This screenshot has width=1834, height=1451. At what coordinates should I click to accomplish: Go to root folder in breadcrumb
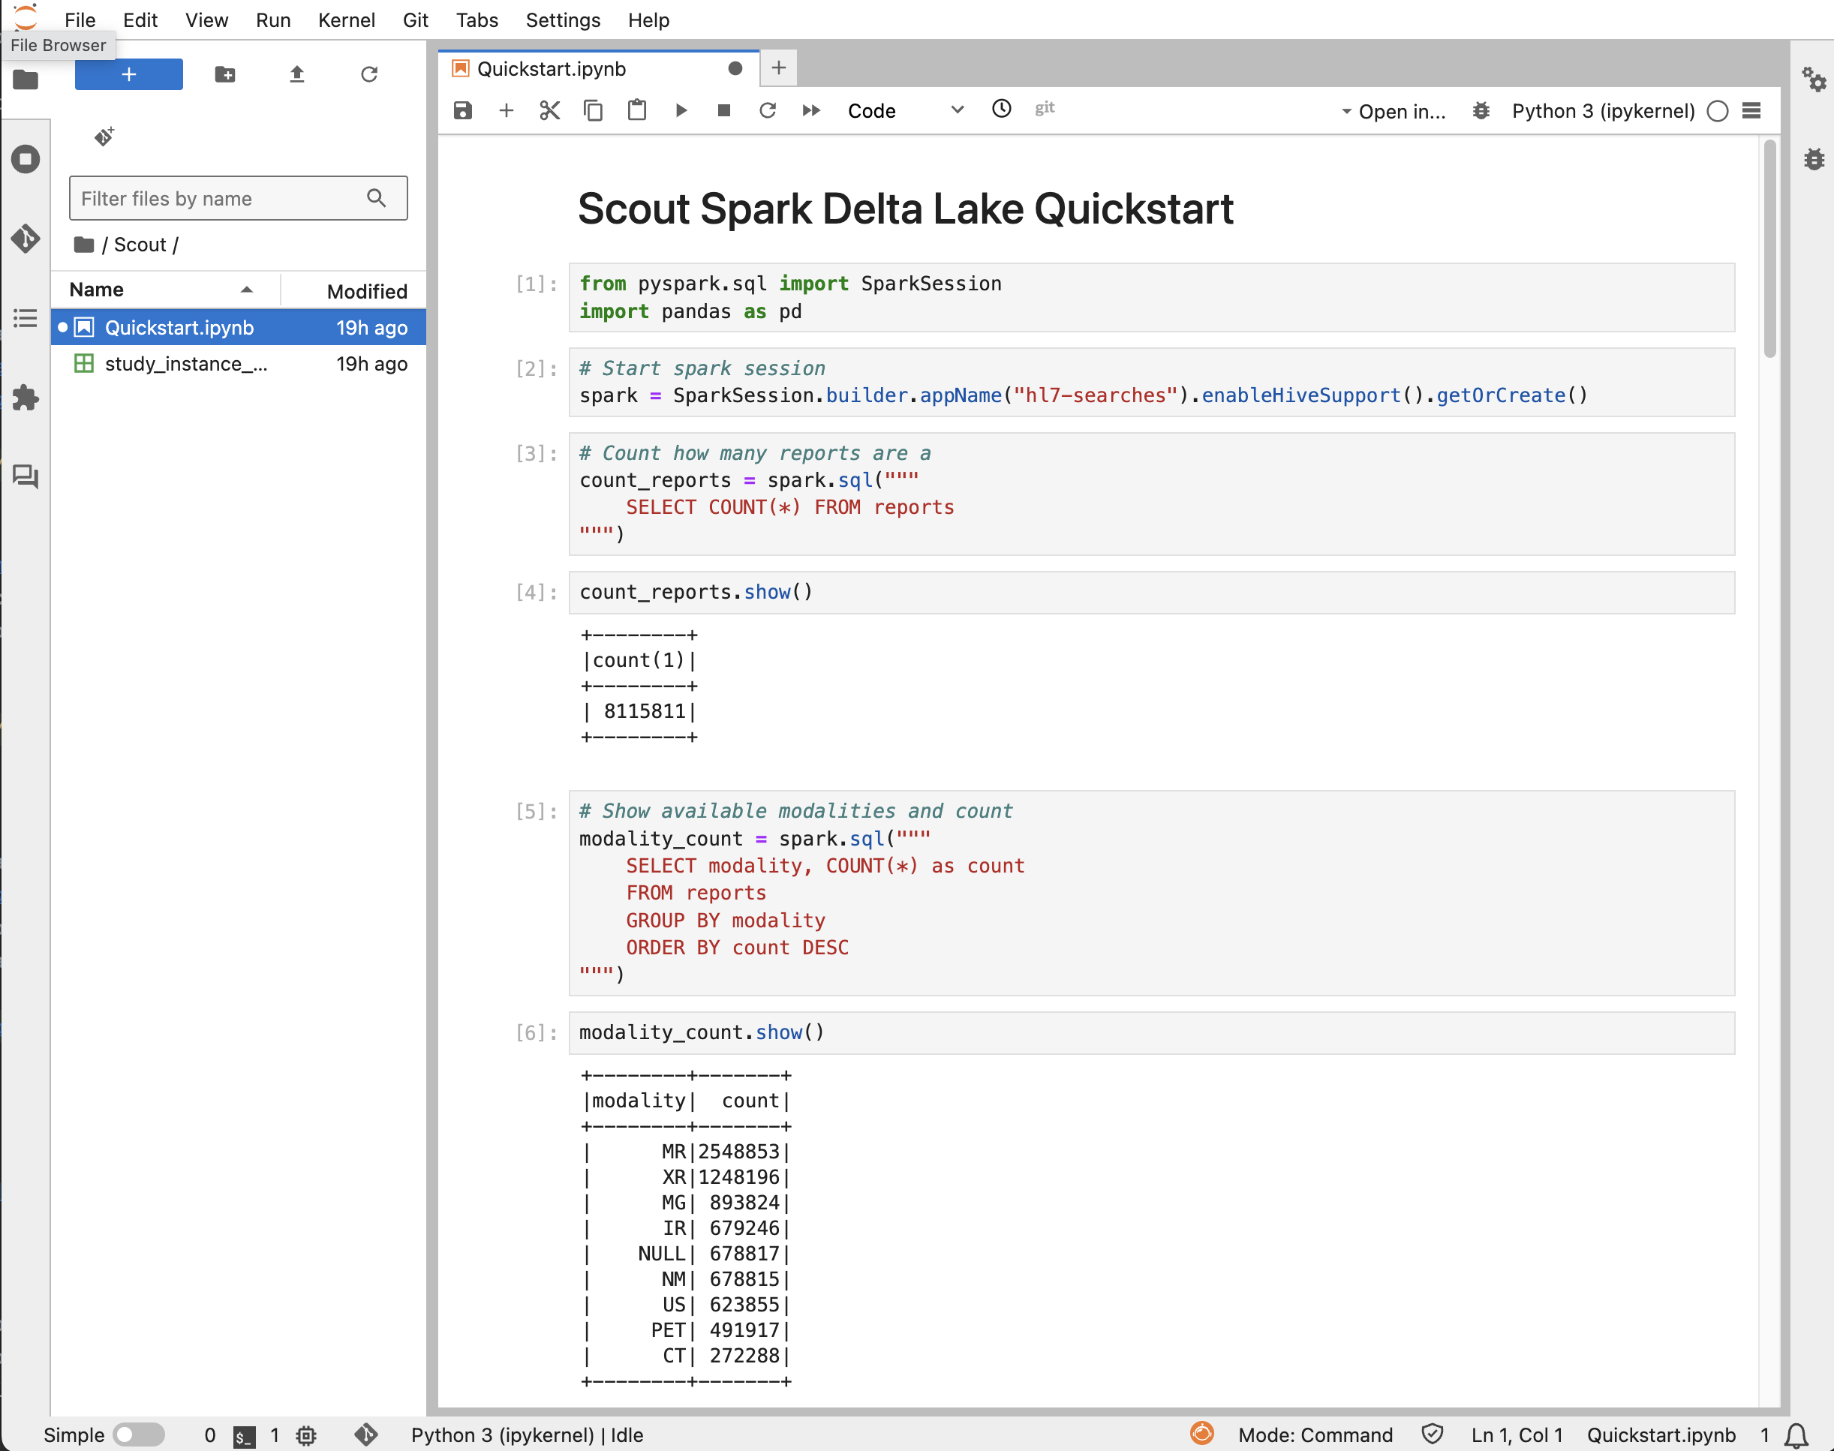[83, 245]
